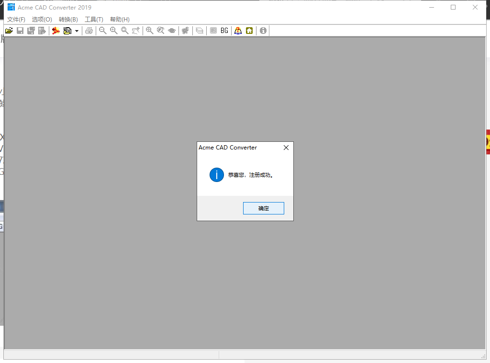The width and height of the screenshot is (490, 363).
Task: Open the 选项(O) menu
Action: click(x=42, y=20)
